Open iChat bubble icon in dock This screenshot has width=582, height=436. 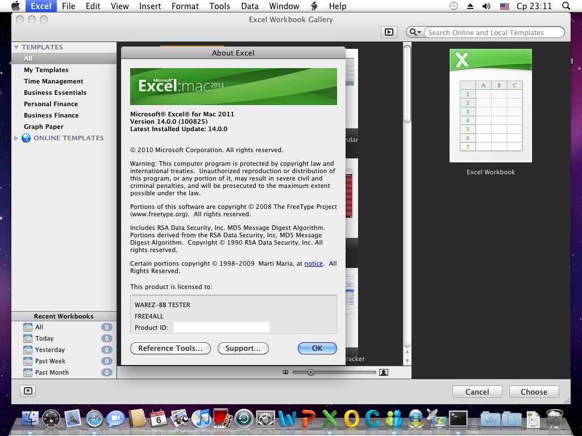pyautogui.click(x=115, y=418)
